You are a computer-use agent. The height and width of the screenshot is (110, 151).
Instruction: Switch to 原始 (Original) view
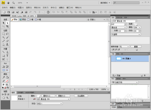pyautogui.click(x=14, y=19)
